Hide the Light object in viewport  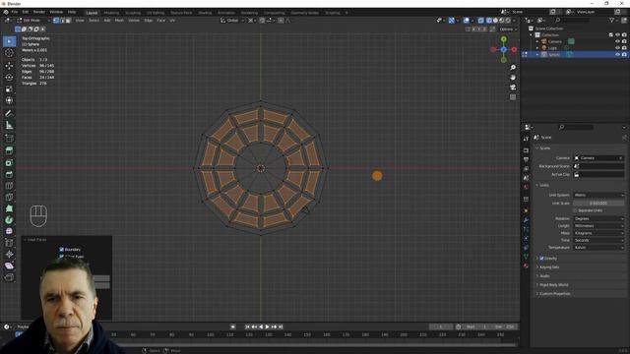617,48
